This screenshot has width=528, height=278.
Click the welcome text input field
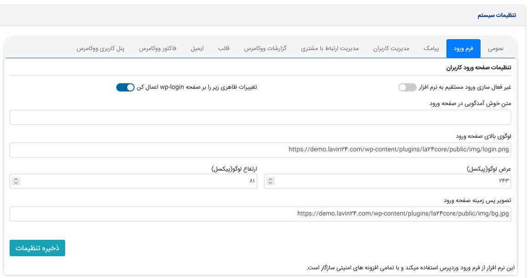pyautogui.click(x=260, y=117)
